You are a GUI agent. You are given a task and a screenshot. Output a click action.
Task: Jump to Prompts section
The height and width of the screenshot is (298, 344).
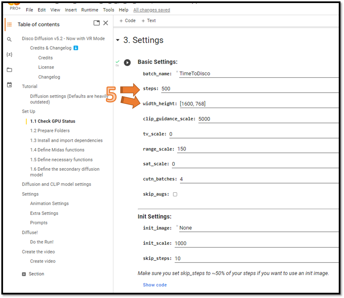[39, 223]
